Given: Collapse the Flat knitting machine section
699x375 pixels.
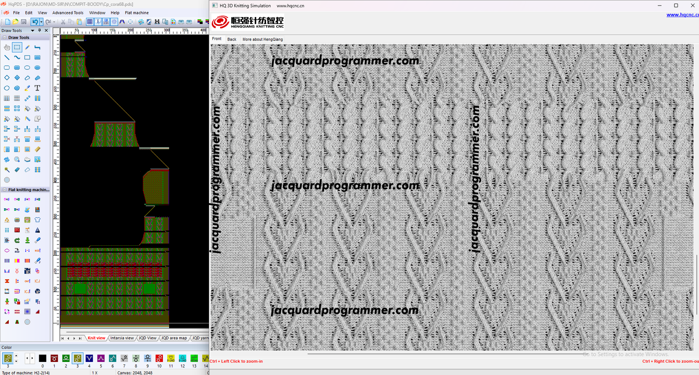Looking at the screenshot, I should click(x=4, y=190).
